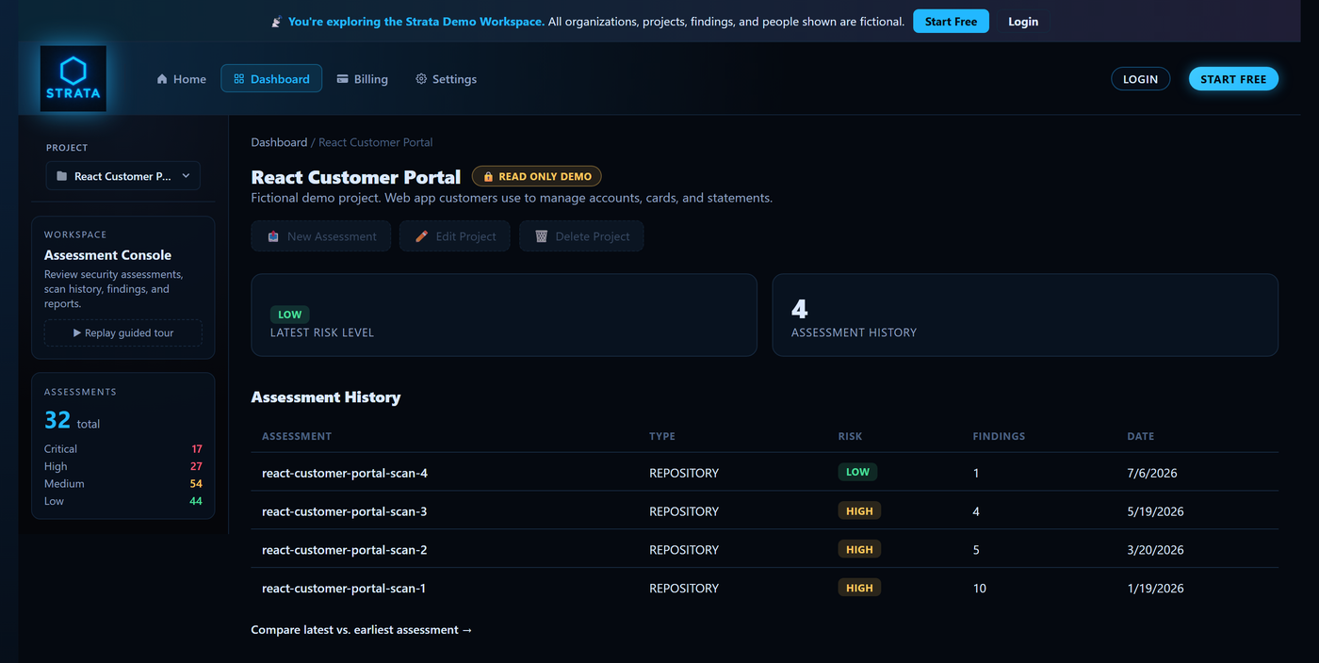Viewport: 1319px width, 663px height.
Task: Click the New Assessment icon
Action: (x=273, y=236)
